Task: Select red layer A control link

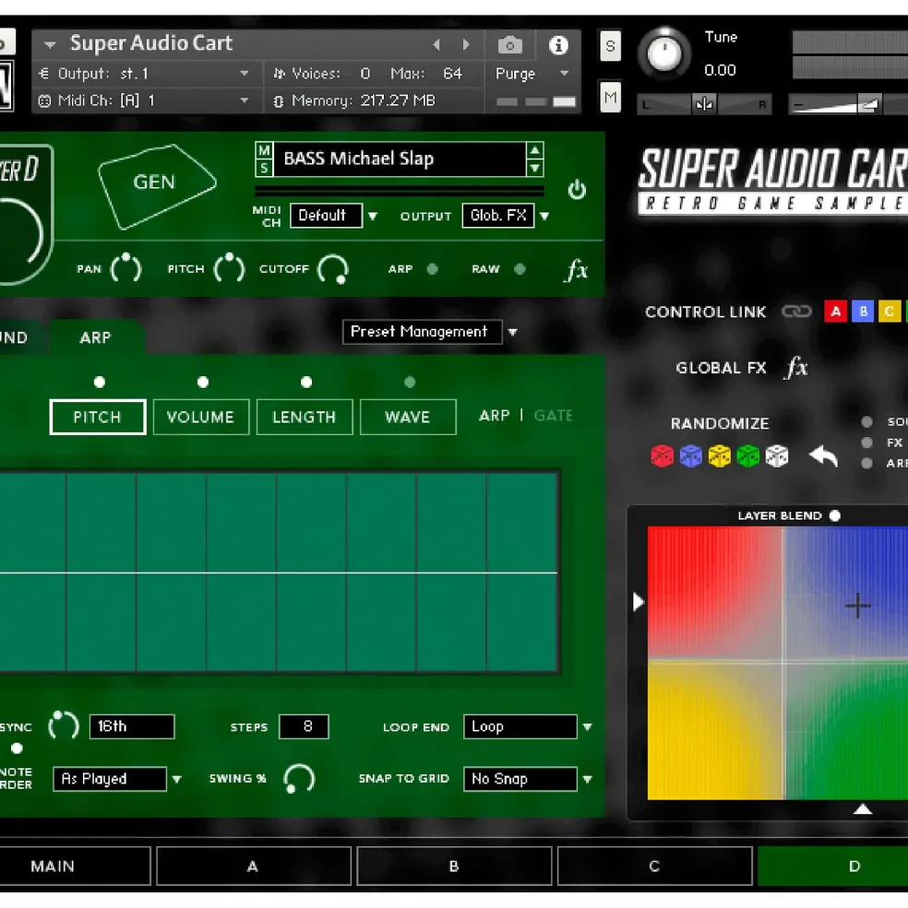Action: coord(835,312)
